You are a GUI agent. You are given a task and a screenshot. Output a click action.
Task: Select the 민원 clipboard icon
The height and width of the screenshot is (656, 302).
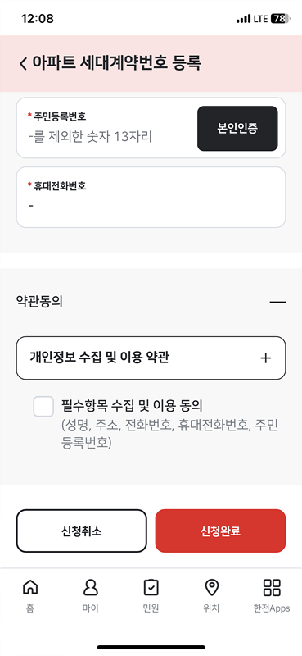click(x=151, y=587)
